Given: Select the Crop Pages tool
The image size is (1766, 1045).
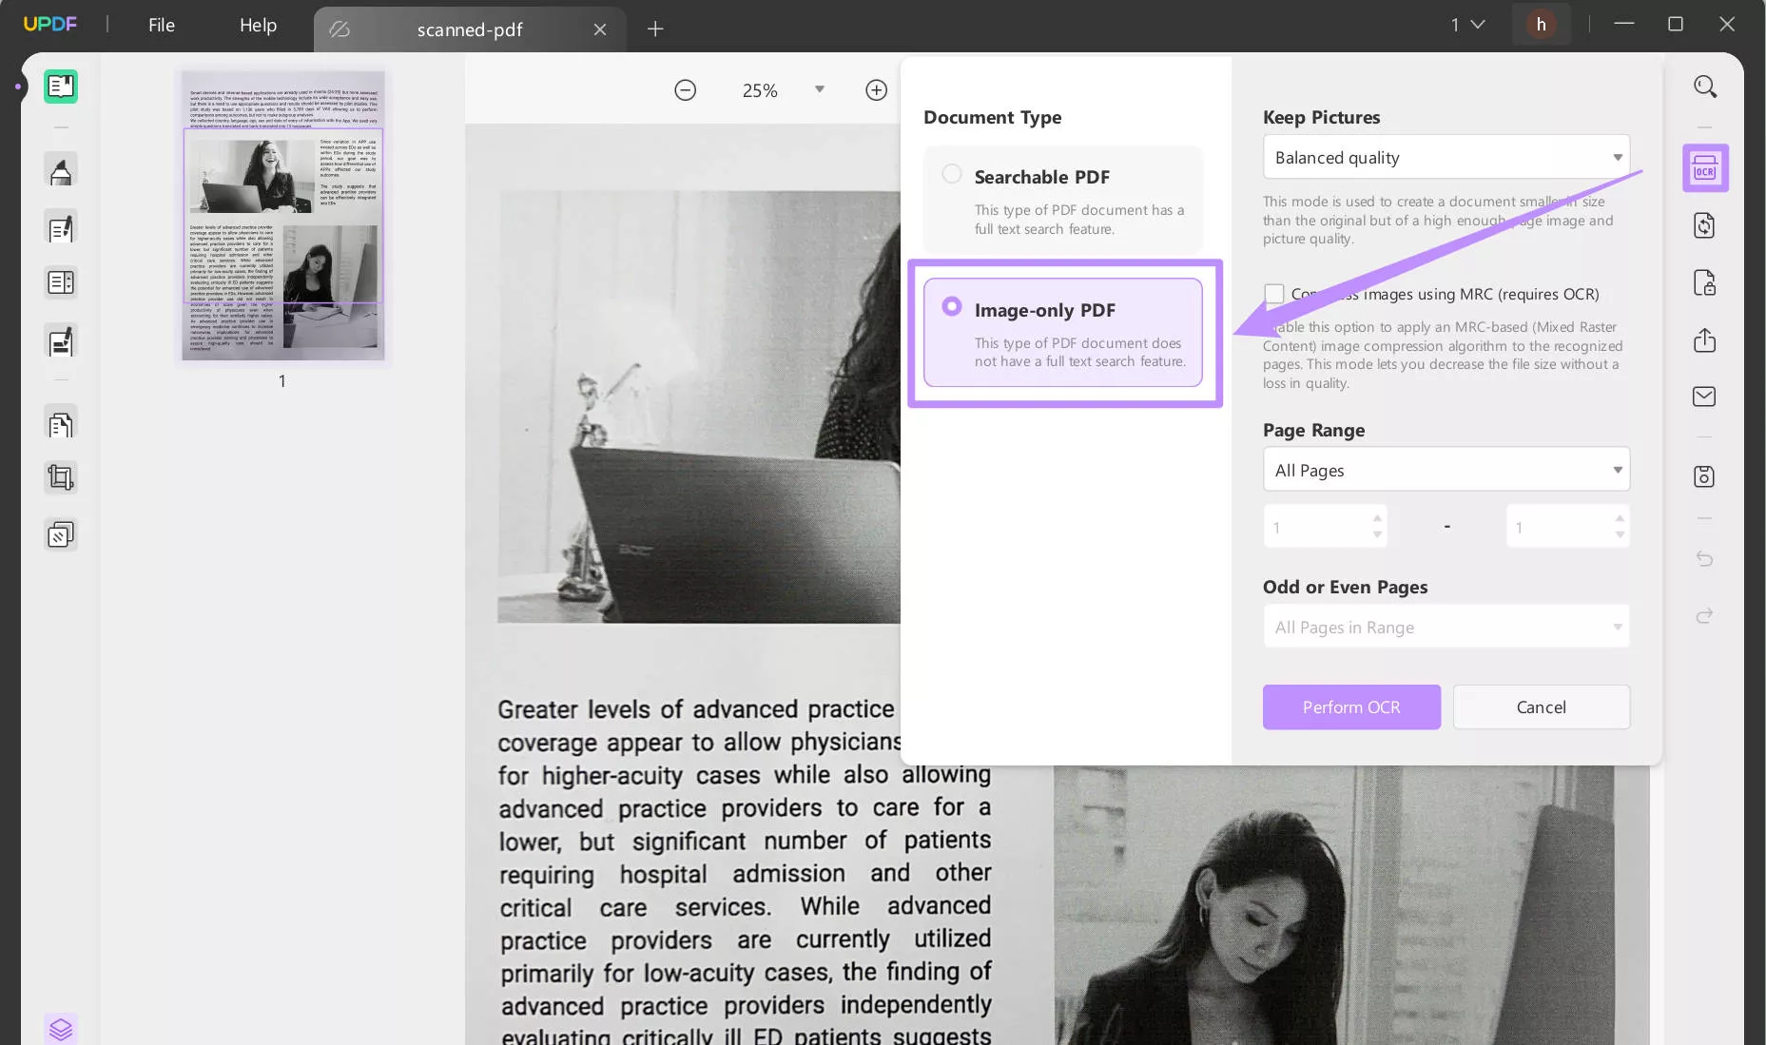Looking at the screenshot, I should 61,477.
